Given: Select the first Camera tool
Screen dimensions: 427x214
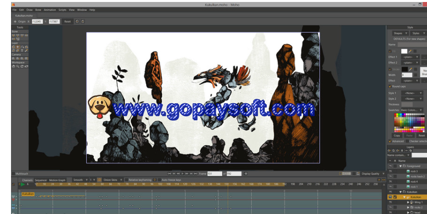Looking at the screenshot, I should click(14, 58).
